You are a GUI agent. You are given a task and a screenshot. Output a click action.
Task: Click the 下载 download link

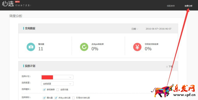(171, 66)
